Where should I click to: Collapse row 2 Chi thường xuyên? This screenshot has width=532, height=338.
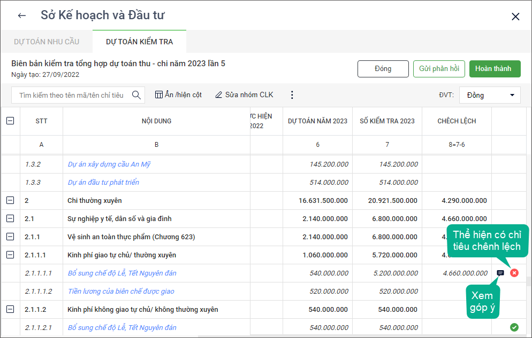(x=10, y=201)
